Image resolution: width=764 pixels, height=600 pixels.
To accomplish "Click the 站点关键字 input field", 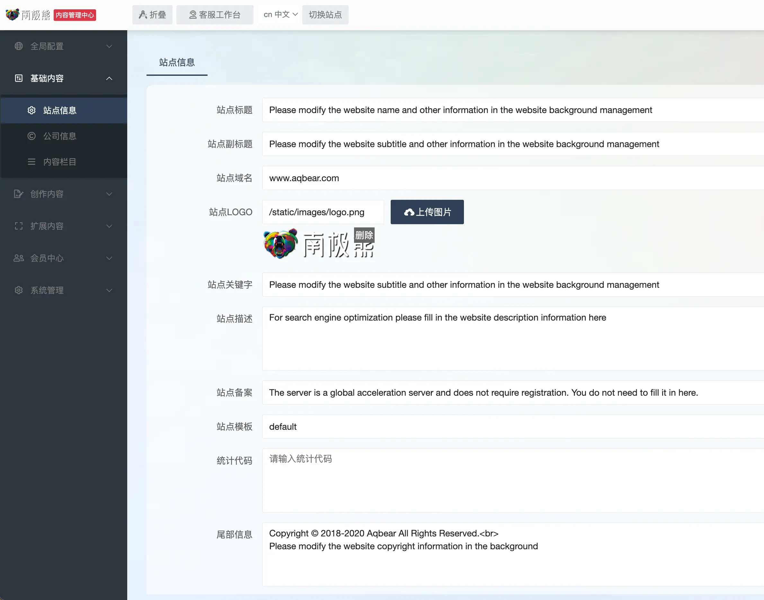I will tap(513, 285).
